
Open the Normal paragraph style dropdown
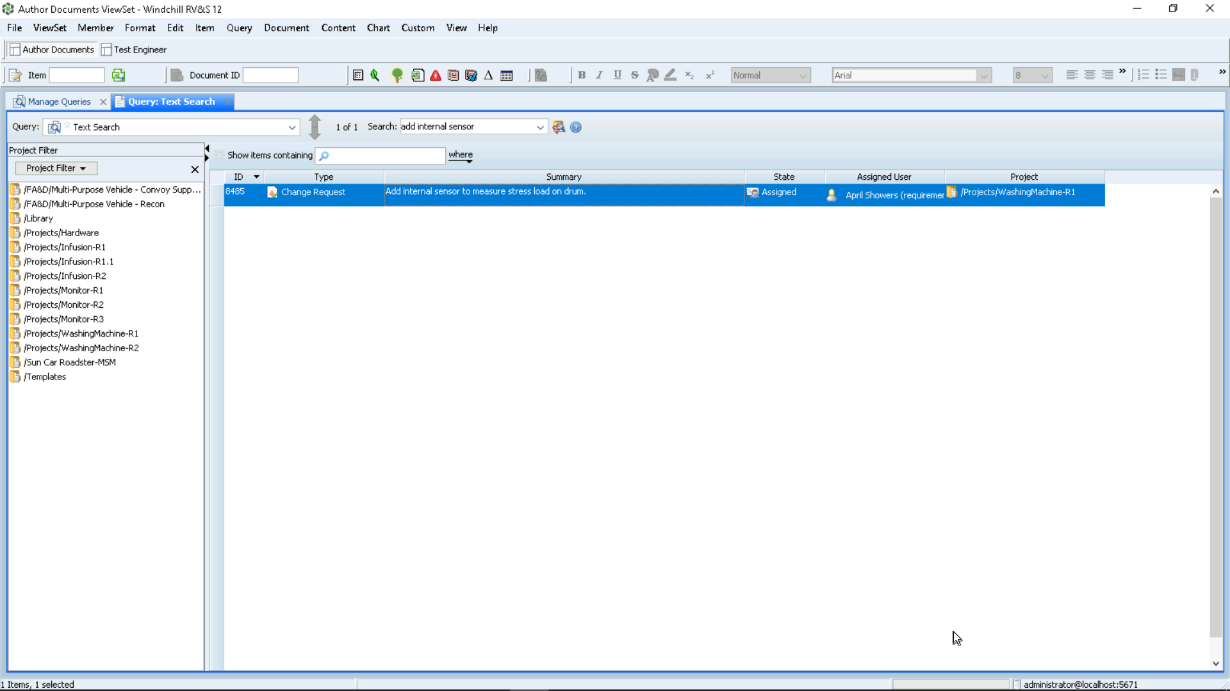pyautogui.click(x=771, y=75)
